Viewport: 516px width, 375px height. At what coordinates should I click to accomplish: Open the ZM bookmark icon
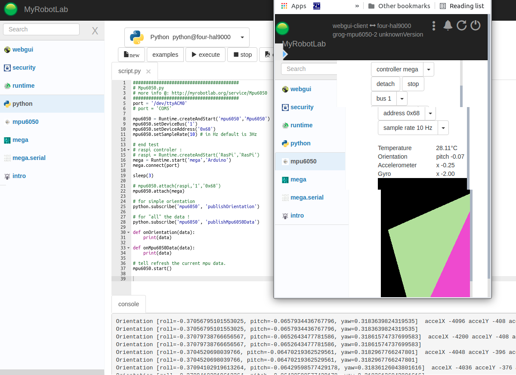[x=317, y=6]
